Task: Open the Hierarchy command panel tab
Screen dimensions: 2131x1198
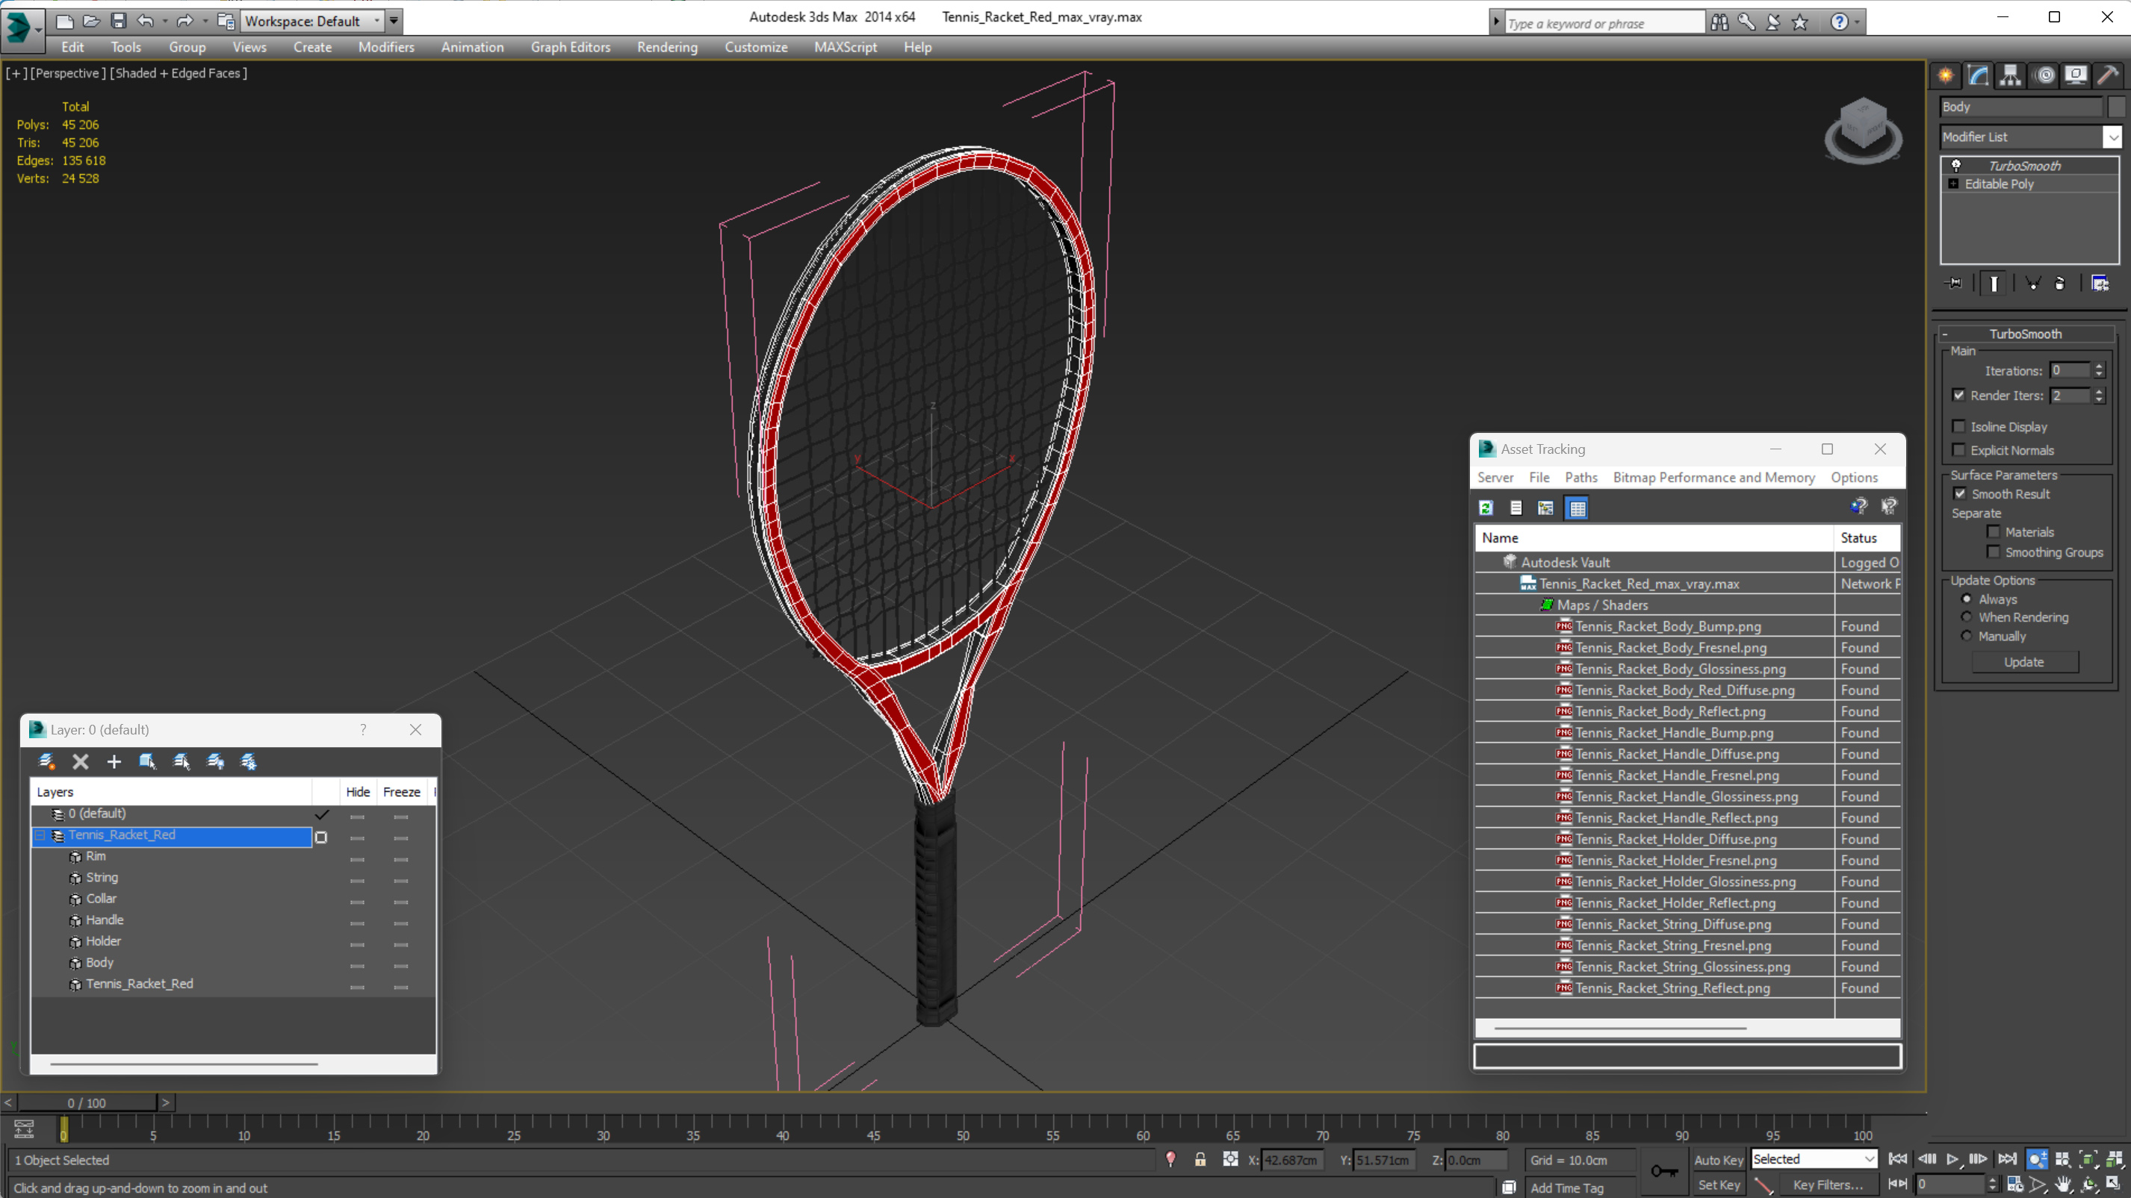Action: [2010, 76]
